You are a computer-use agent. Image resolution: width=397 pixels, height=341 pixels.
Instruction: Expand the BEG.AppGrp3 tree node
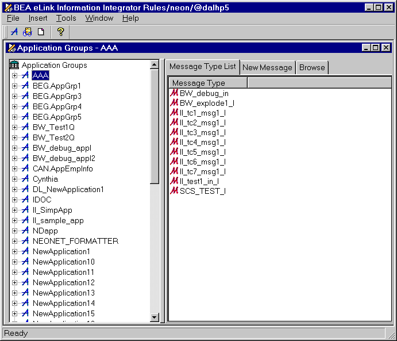pos(15,96)
